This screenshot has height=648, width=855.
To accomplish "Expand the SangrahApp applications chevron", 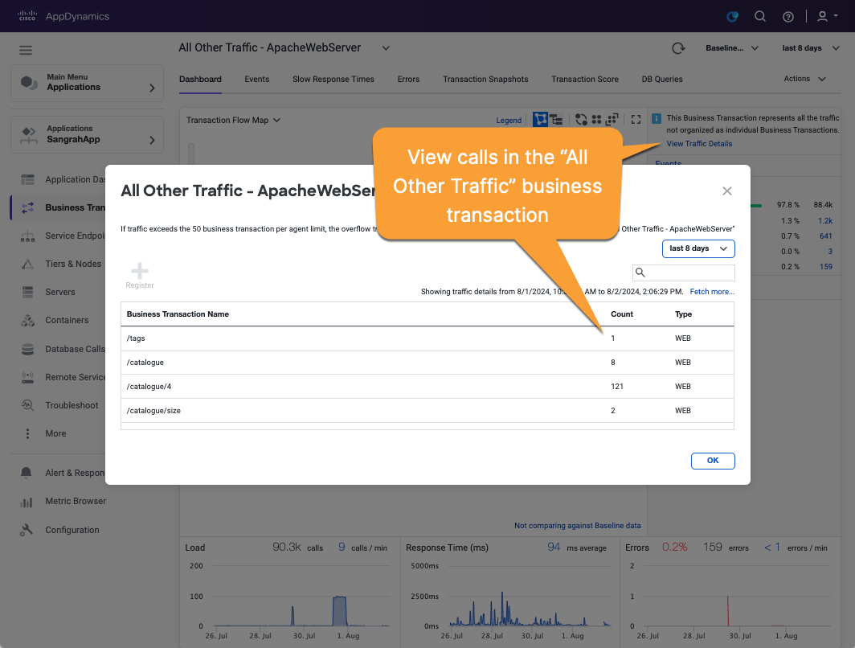I will (152, 140).
